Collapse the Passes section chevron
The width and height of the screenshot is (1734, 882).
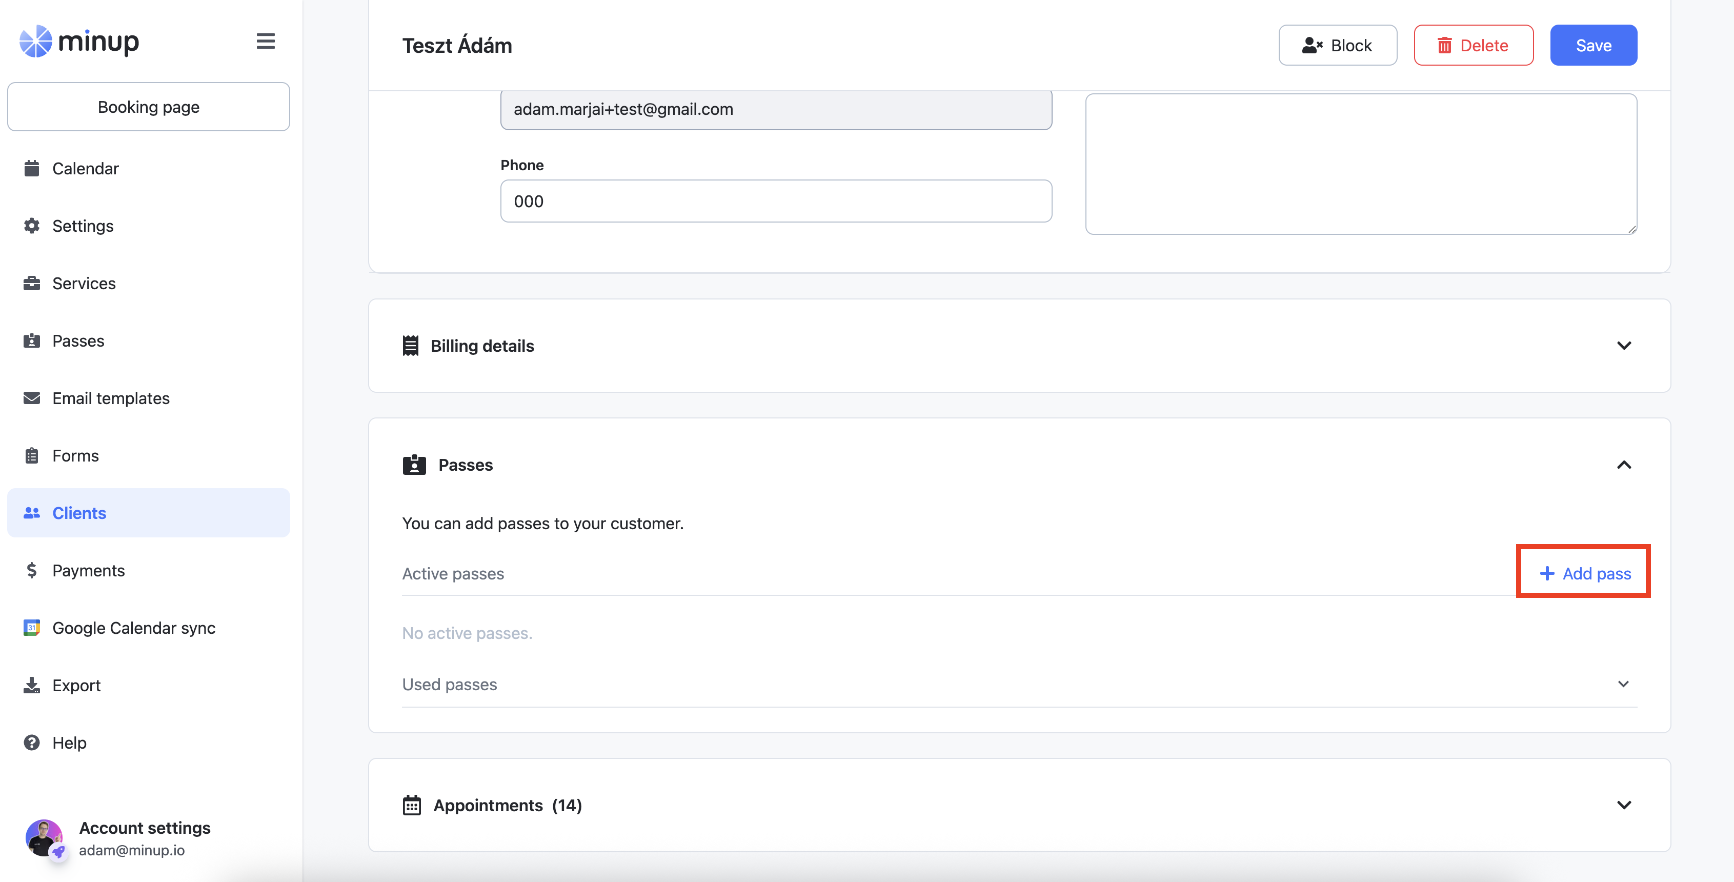pyautogui.click(x=1624, y=465)
